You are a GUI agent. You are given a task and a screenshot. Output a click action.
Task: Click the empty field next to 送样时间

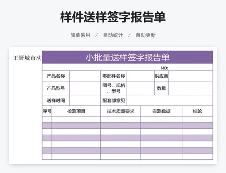(85, 100)
